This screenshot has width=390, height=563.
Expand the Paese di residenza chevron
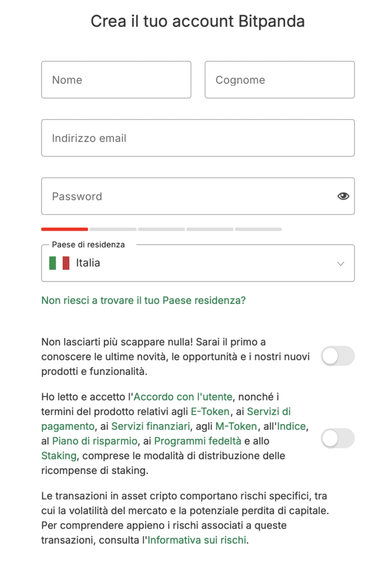(x=340, y=263)
